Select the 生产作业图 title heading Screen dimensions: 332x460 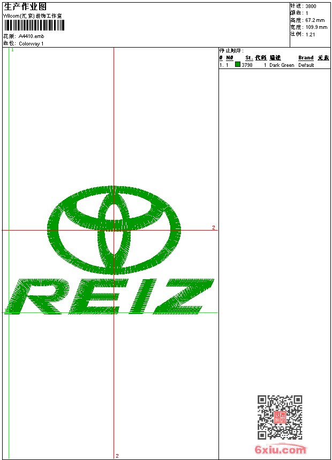pos(25,7)
